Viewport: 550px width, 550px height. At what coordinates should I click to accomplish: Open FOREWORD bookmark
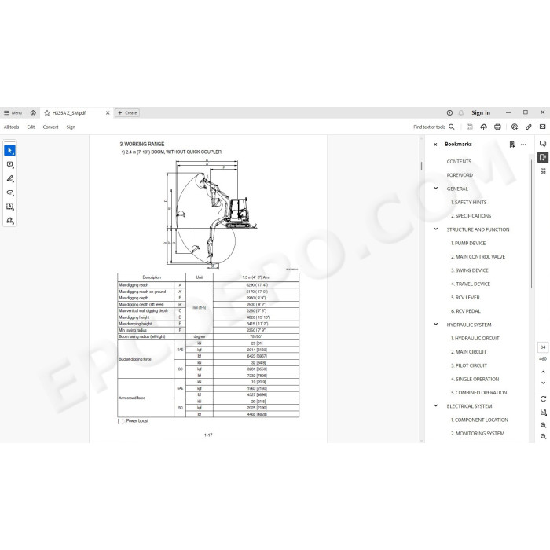tap(460, 175)
